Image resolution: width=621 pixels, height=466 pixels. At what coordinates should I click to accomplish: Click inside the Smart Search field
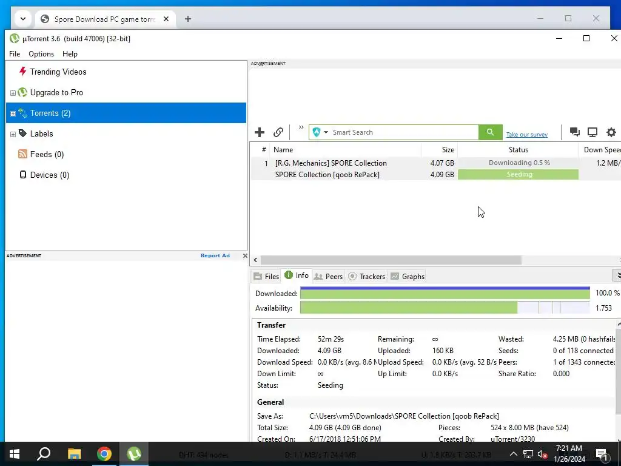[x=404, y=132]
